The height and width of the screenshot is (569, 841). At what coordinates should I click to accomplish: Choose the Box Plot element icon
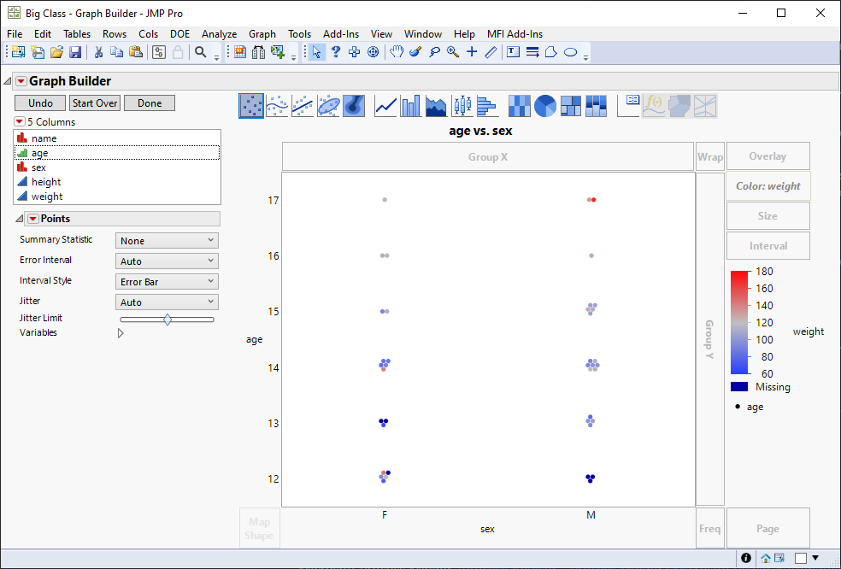click(462, 105)
